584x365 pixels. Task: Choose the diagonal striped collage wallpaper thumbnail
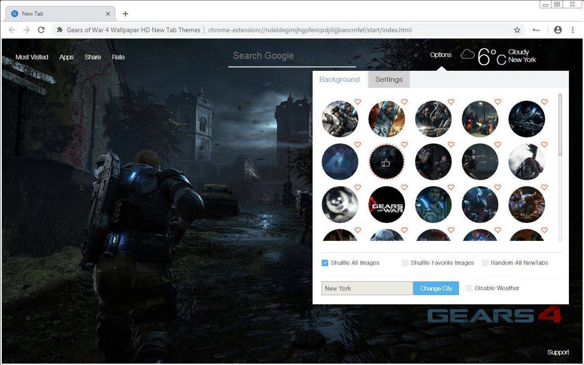(x=386, y=119)
